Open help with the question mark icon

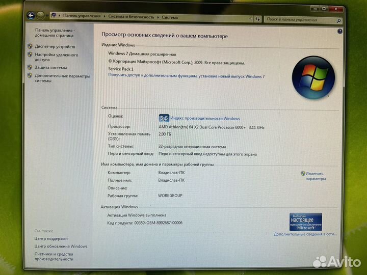click(340, 31)
